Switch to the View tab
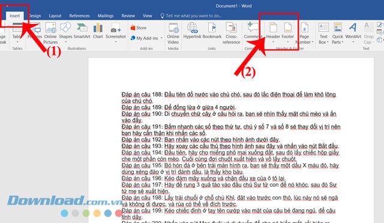 click(148, 16)
